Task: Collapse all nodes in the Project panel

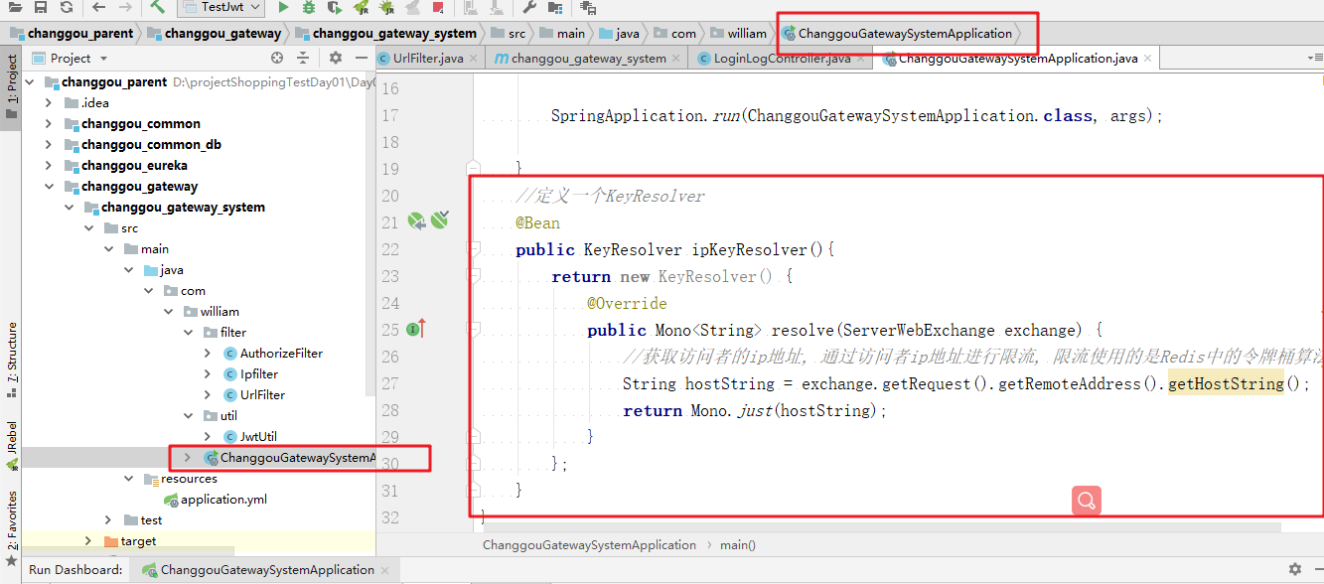Action: (x=305, y=59)
